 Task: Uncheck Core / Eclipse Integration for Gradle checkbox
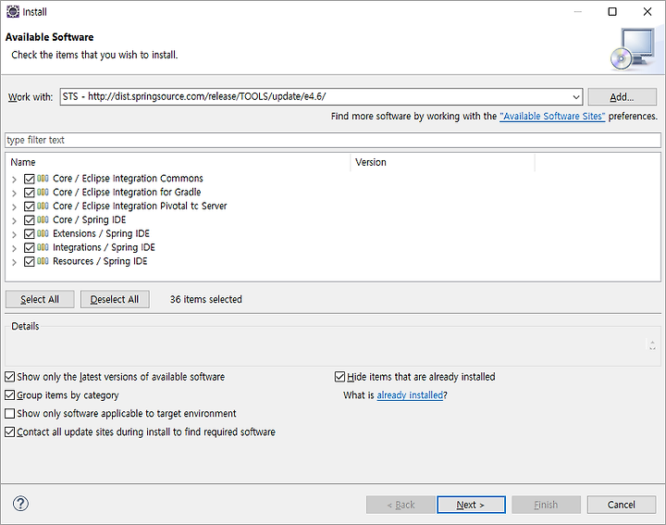(30, 193)
